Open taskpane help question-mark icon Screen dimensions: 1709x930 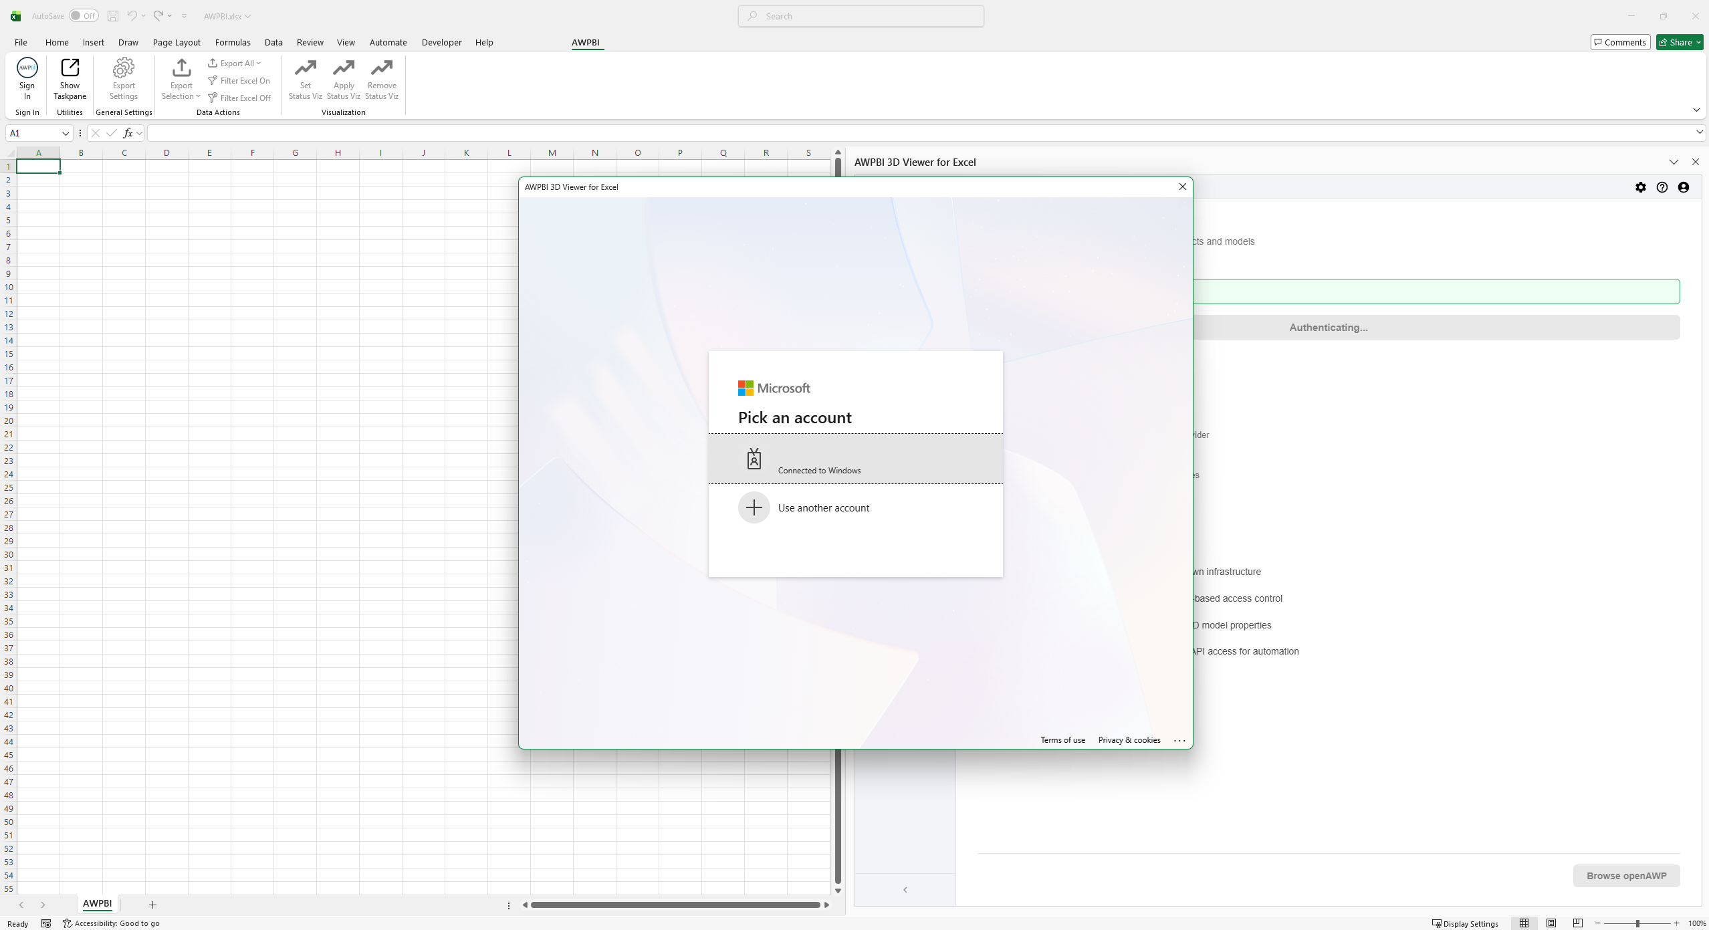tap(1662, 187)
